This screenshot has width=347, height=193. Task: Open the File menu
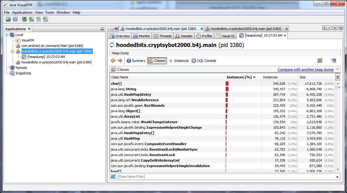click(7, 13)
